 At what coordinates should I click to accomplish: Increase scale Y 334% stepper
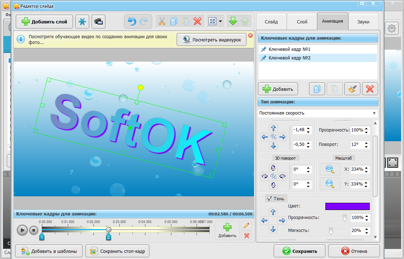click(x=366, y=182)
